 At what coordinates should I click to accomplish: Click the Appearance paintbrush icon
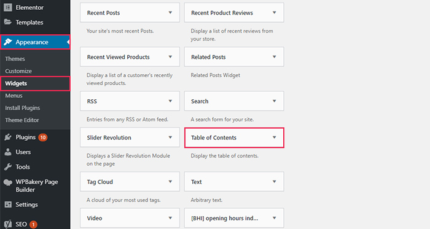click(x=8, y=42)
